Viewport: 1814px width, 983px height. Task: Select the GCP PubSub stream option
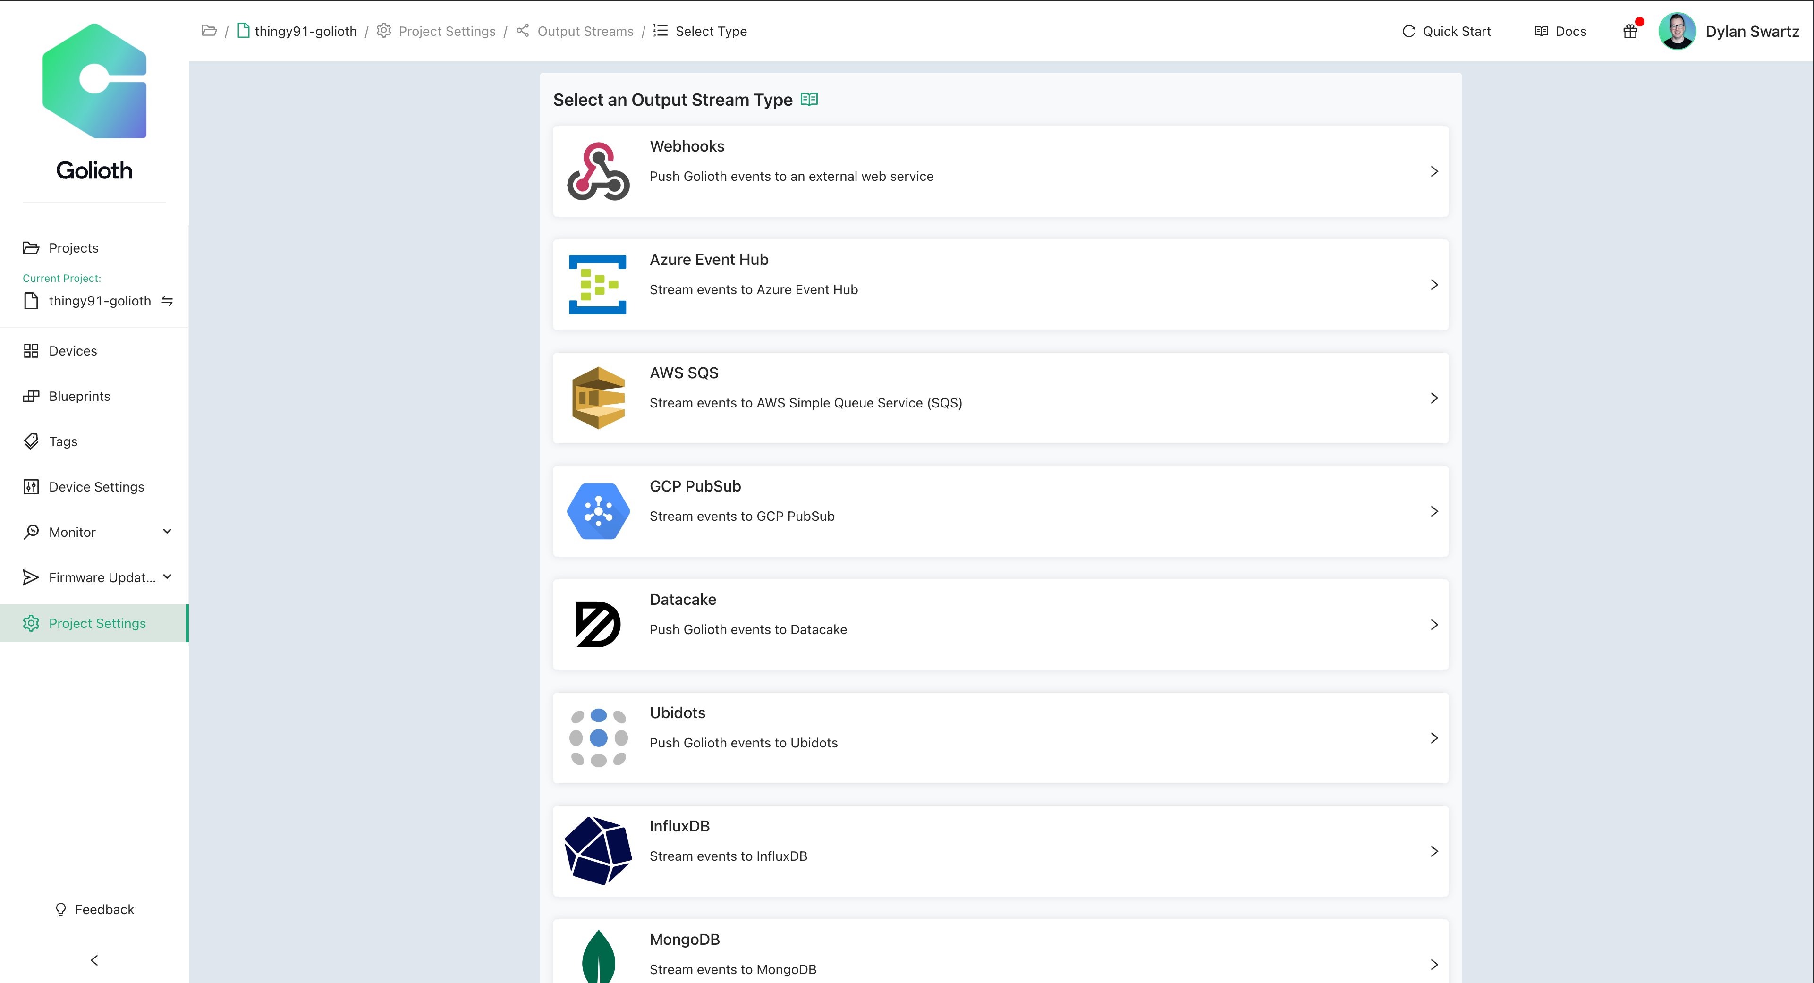(x=1000, y=511)
